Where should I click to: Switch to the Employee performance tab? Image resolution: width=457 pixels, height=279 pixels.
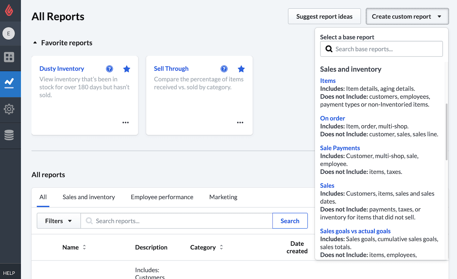tap(162, 197)
